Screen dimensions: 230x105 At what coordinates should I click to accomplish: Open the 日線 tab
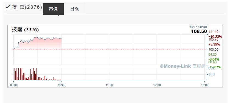[74, 9]
